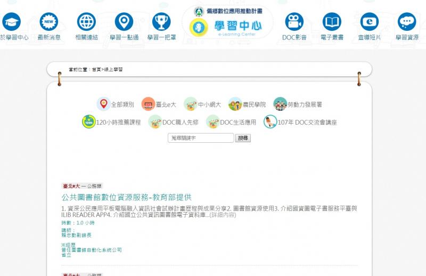Show 120小時推薦課程 course list
The height and width of the screenshot is (276, 426).
pos(118,123)
